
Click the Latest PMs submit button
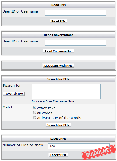[x=58, y=155]
